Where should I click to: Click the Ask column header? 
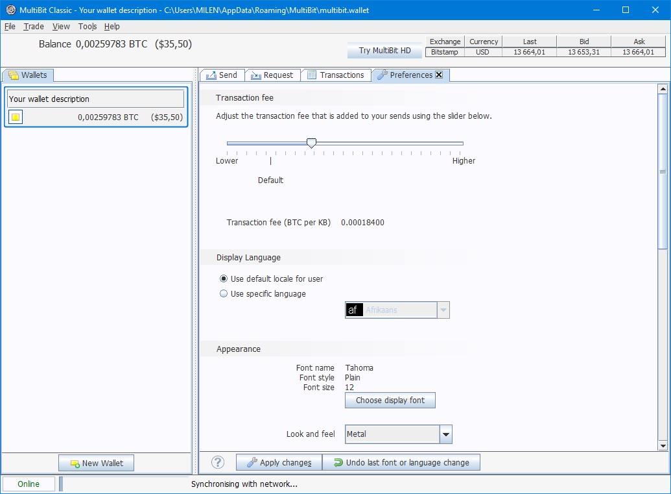639,42
